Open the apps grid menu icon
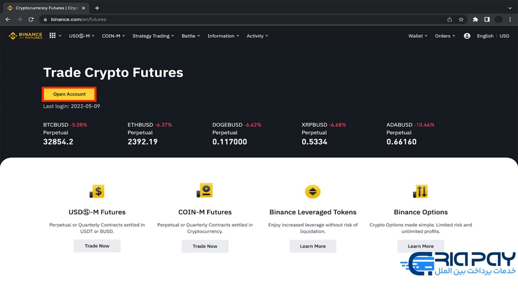Image resolution: width=518 pixels, height=291 pixels. (53, 35)
